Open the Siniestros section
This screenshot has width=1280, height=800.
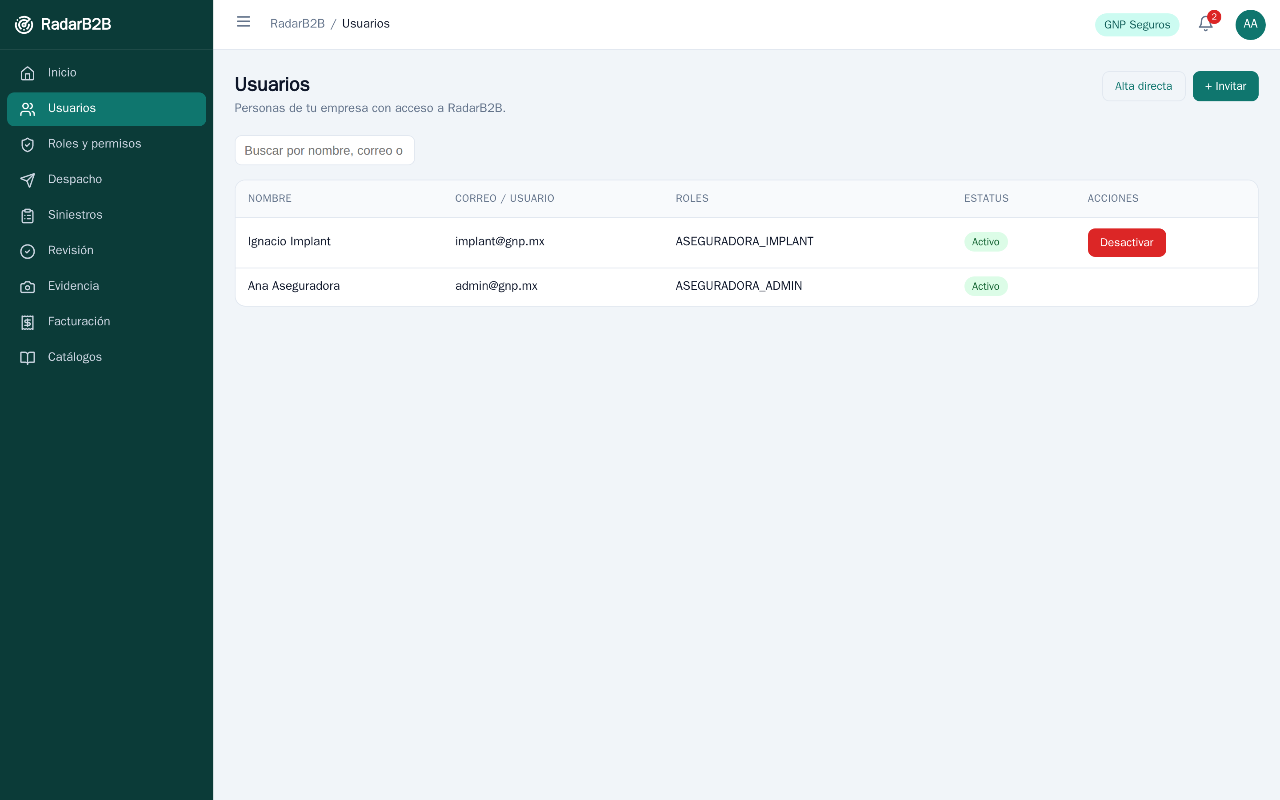tap(106, 216)
